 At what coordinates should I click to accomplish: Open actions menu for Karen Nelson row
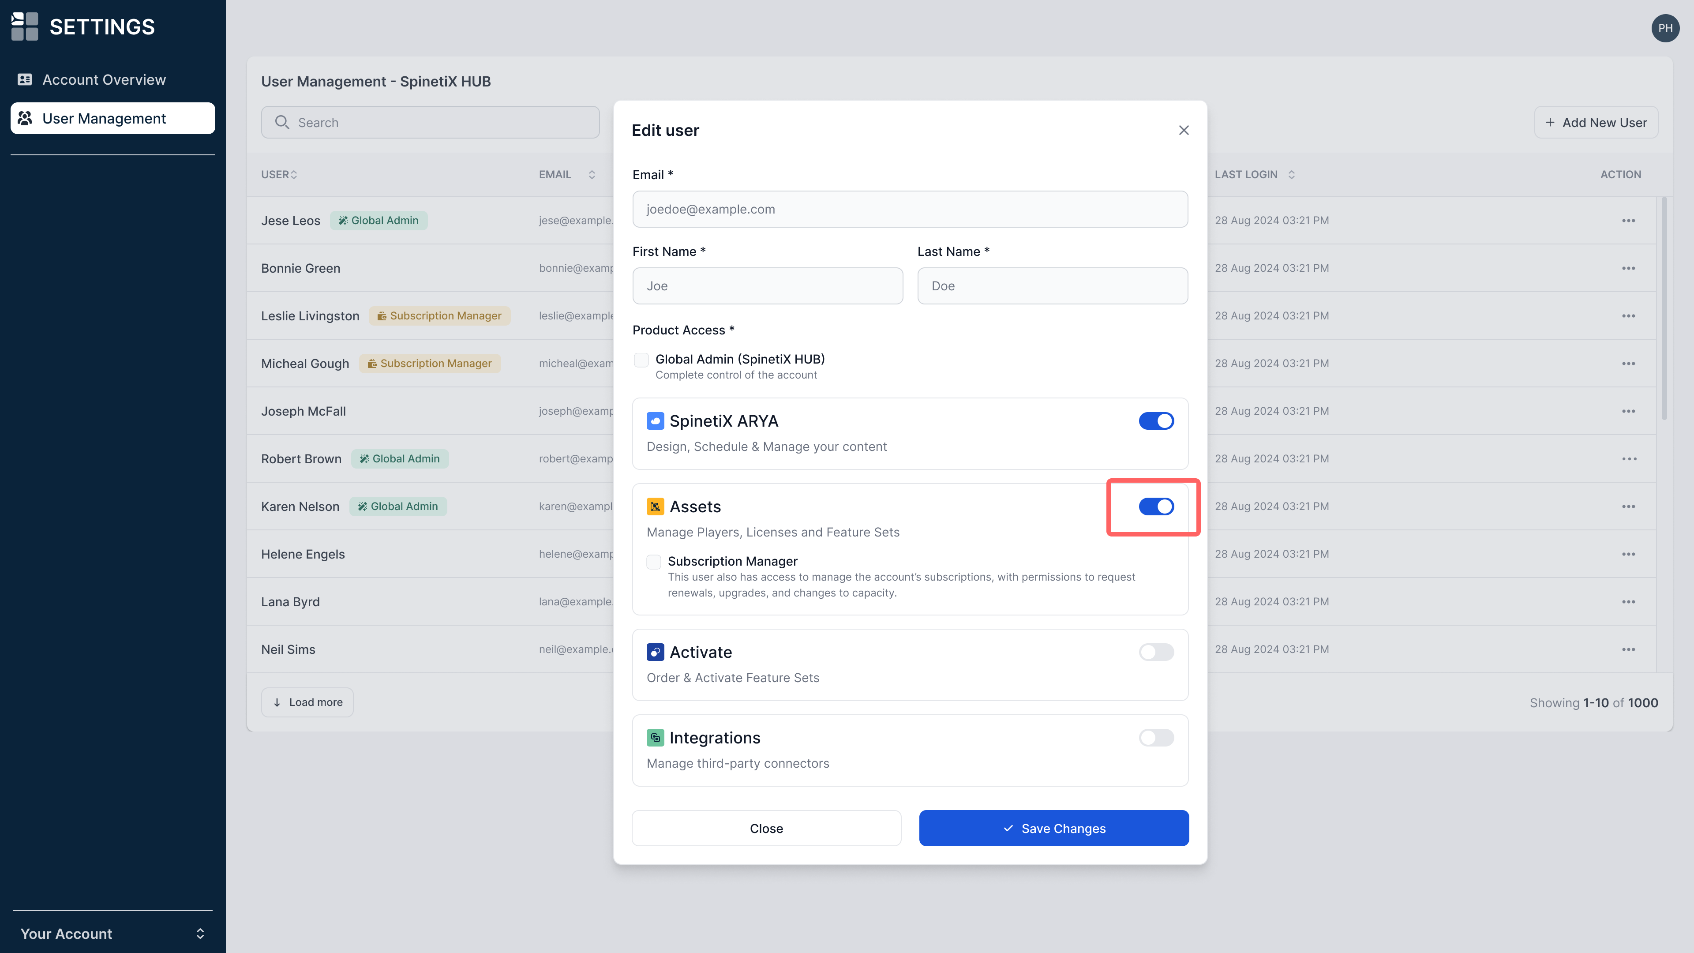click(1628, 507)
